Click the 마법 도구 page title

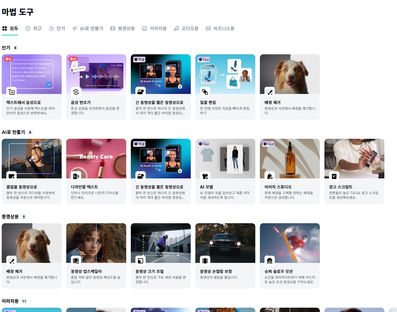coord(18,12)
